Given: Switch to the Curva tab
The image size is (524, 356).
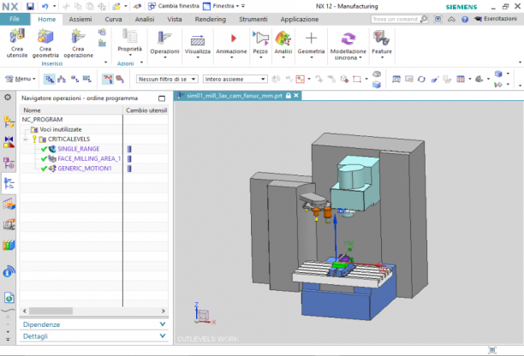Looking at the screenshot, I should (113, 20).
